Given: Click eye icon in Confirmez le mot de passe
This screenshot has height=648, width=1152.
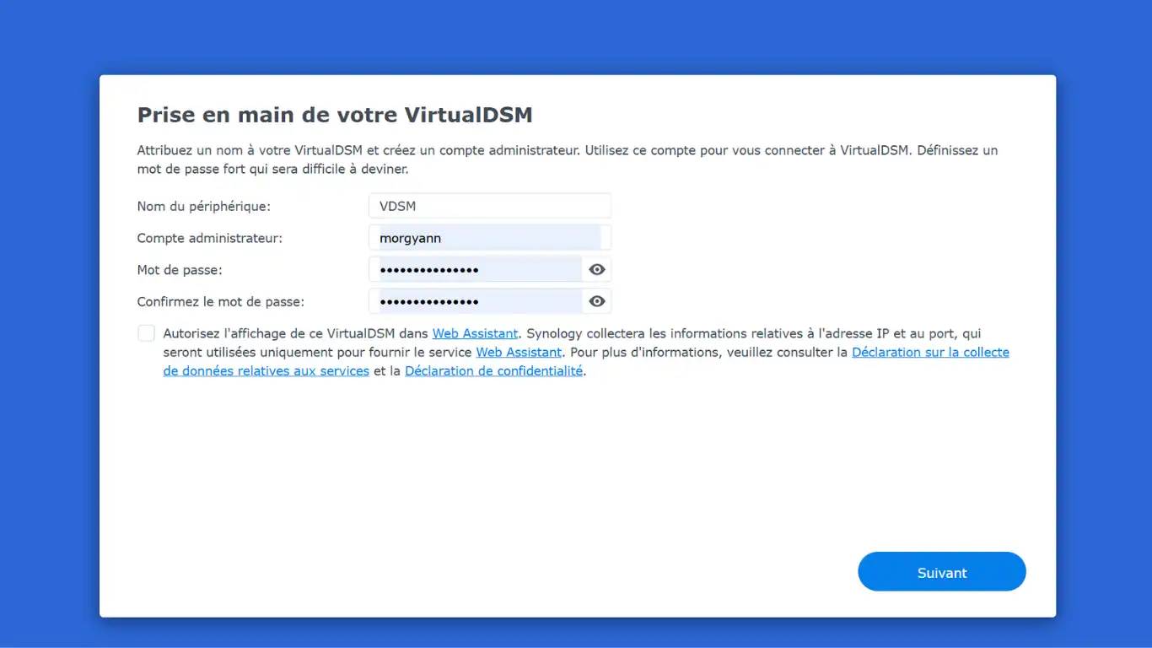Looking at the screenshot, I should (597, 301).
